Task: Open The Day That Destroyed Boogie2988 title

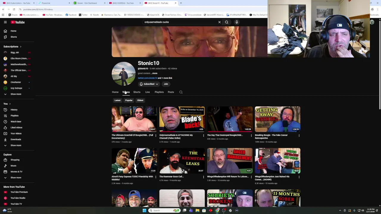Action: (225, 135)
